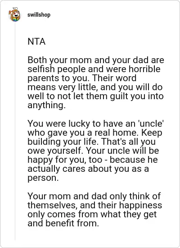Image resolution: width=180 pixels, height=248 pixels.
Task: Click the word 'themselves,' in the last paragraph
Action: [x=53, y=205]
